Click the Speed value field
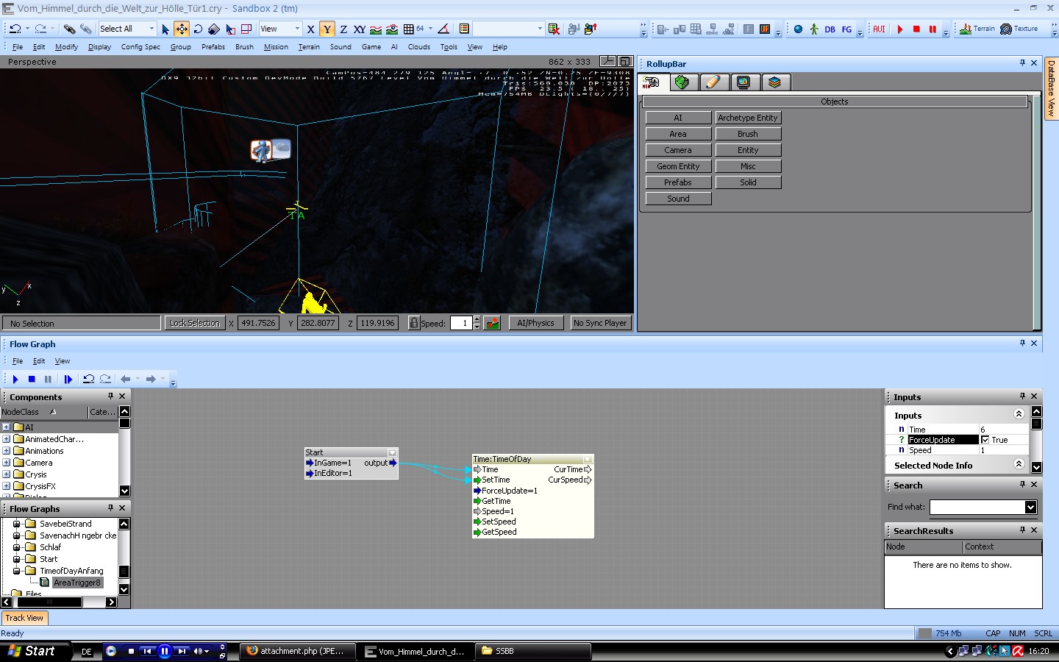Image resolution: width=1059 pixels, height=662 pixels. (x=460, y=323)
